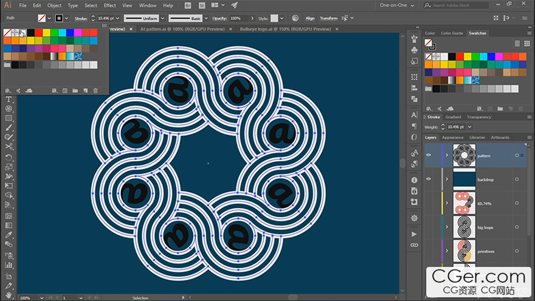Open the File menu
This screenshot has width=535, height=301.
point(23,5)
